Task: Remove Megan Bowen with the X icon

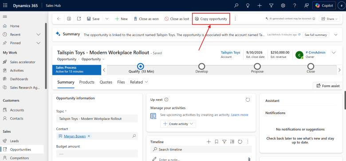Action: point(89,136)
